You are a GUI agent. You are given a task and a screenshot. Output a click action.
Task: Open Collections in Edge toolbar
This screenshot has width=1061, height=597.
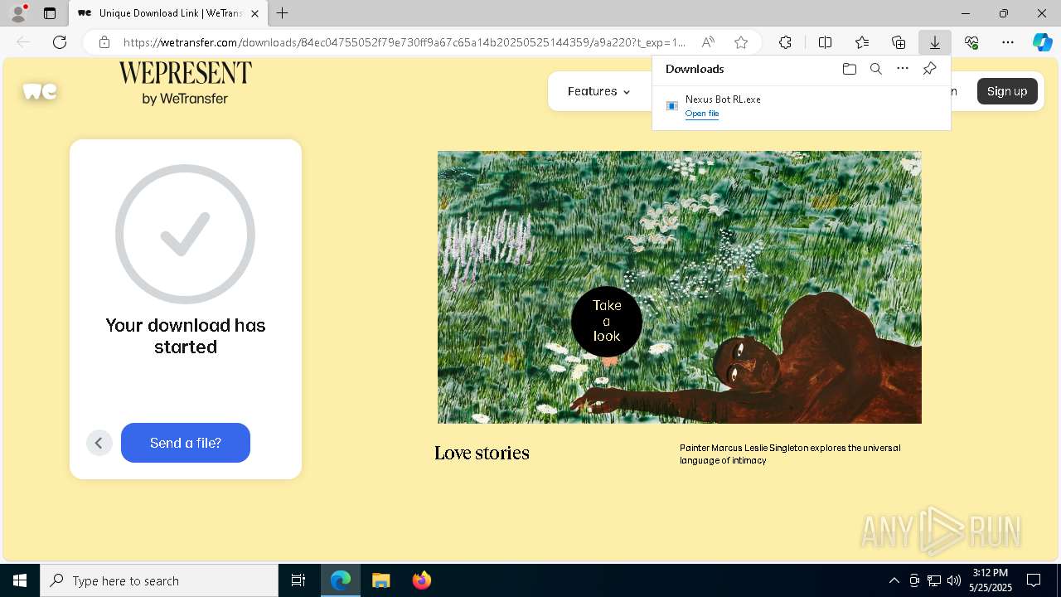[x=899, y=42]
